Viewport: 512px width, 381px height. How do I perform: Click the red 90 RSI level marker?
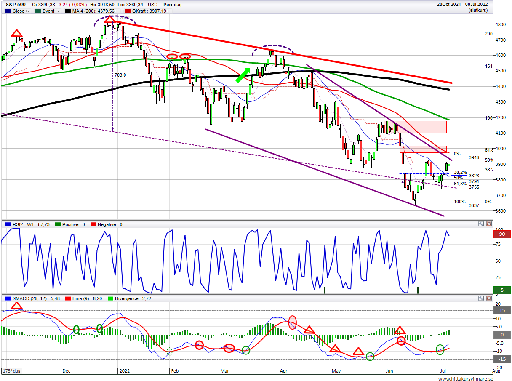(x=501, y=234)
